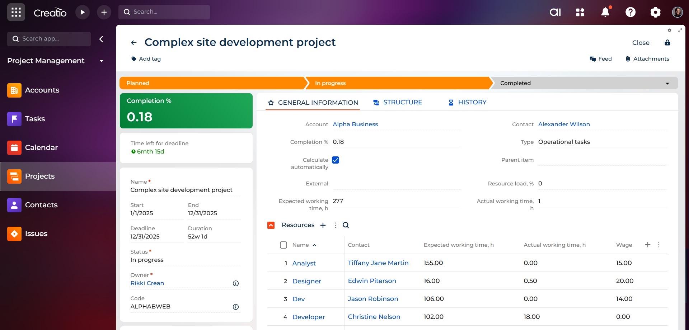The width and height of the screenshot is (689, 330).
Task: Click the back arrow beside project title
Action: pyautogui.click(x=134, y=43)
